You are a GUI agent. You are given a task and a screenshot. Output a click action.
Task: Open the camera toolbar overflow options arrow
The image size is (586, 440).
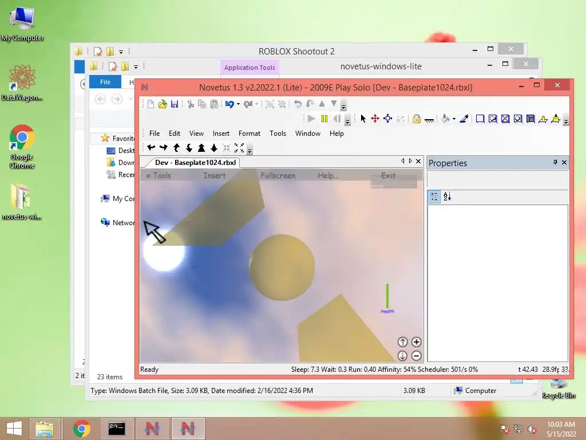(x=250, y=151)
